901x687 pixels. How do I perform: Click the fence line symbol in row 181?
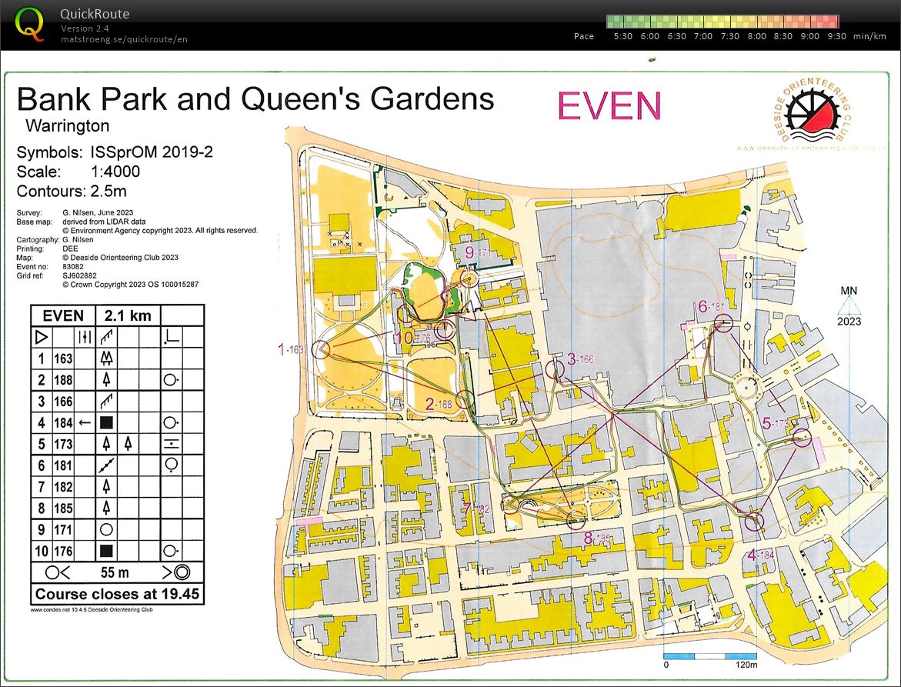point(106,465)
